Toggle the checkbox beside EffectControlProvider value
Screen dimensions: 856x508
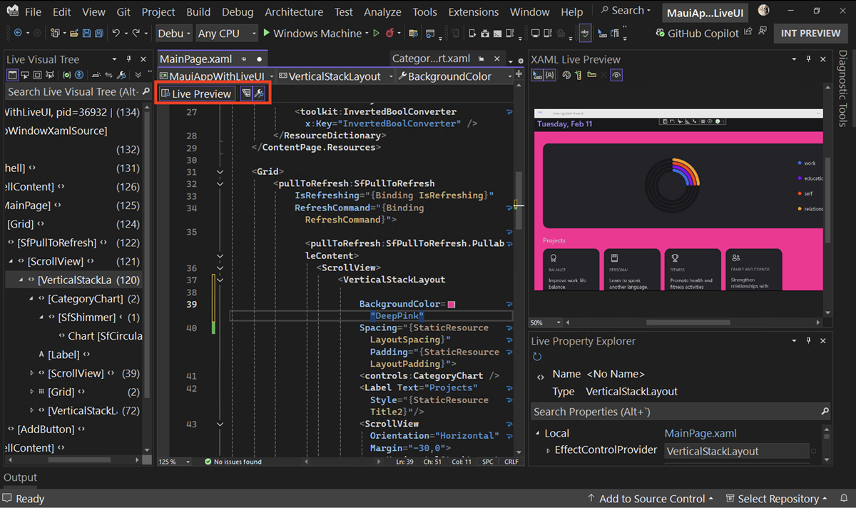(x=813, y=451)
